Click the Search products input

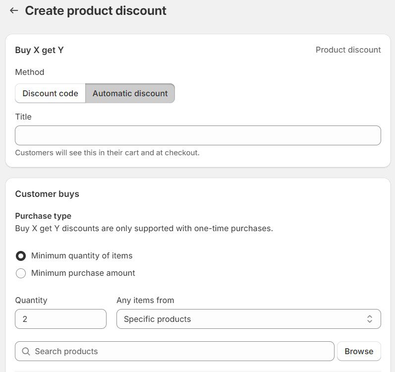click(178, 351)
